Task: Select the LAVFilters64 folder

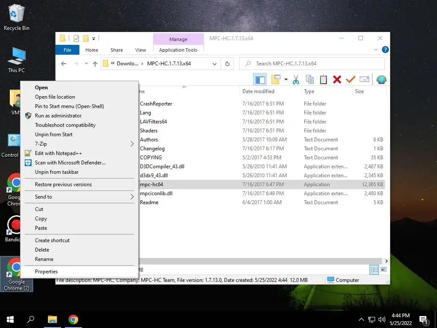Action: click(154, 122)
